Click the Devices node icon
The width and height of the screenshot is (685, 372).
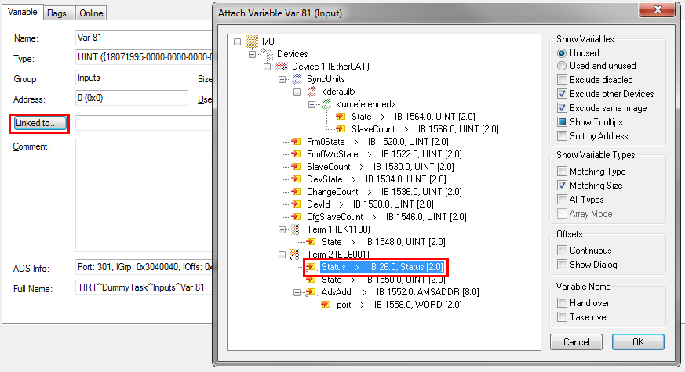(267, 54)
